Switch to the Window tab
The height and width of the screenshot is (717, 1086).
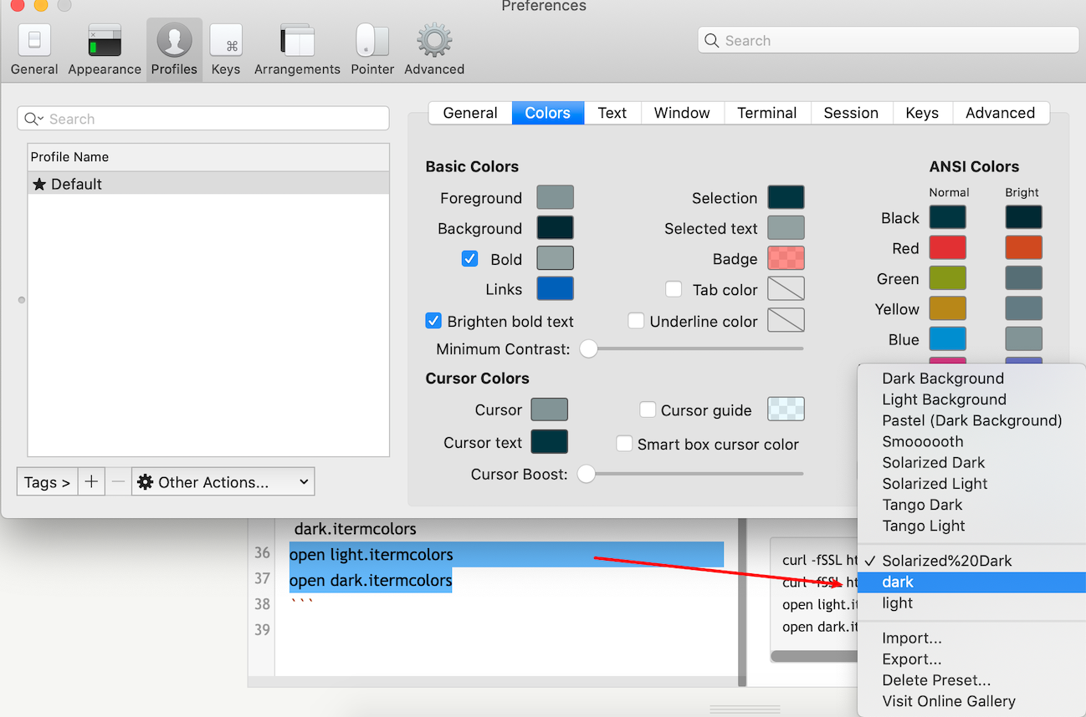coord(682,113)
